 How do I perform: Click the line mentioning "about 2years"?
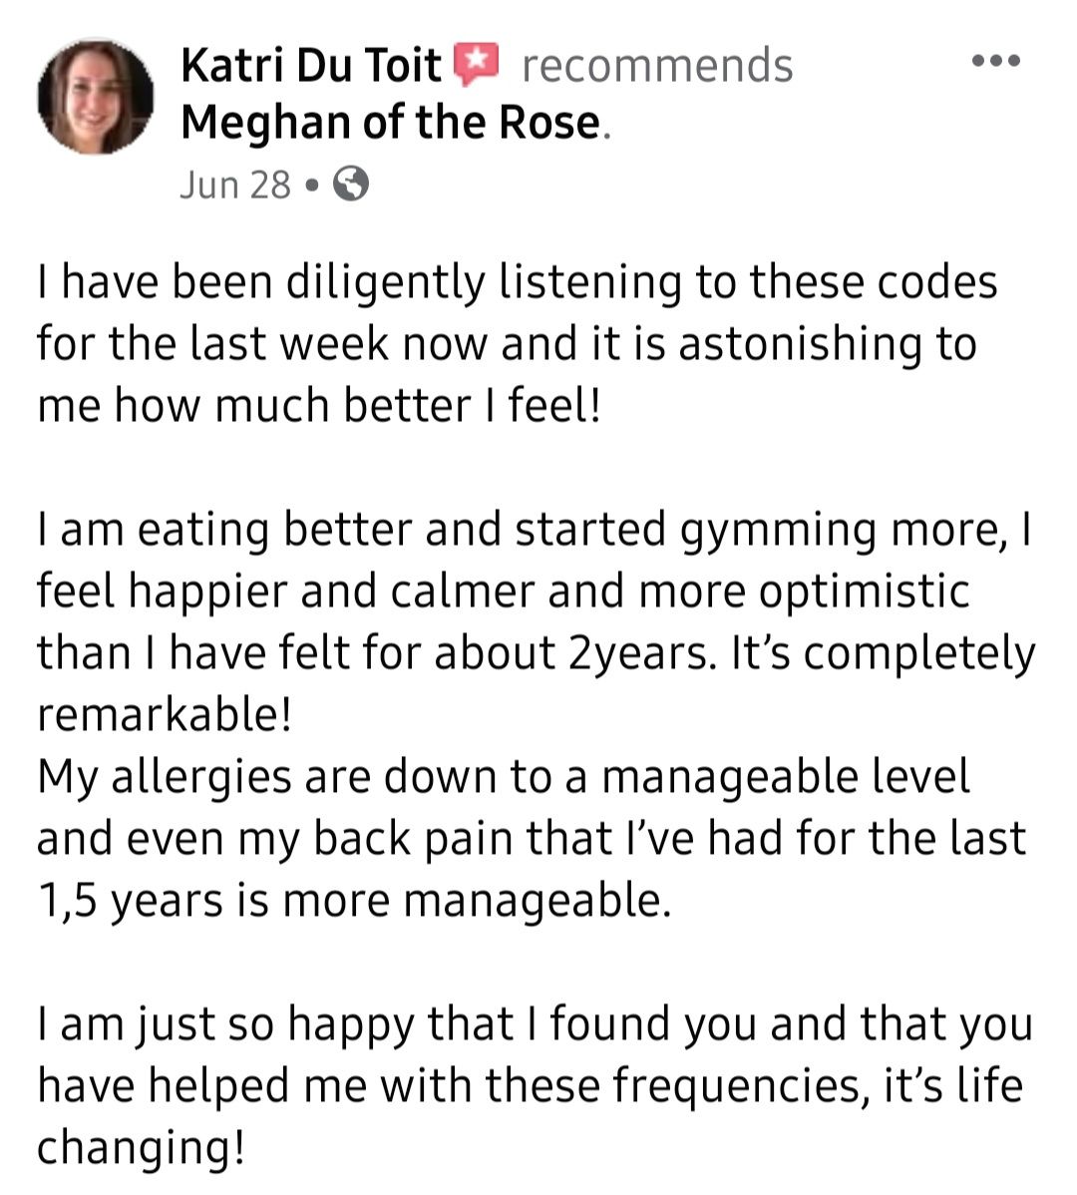pyautogui.click(x=537, y=654)
